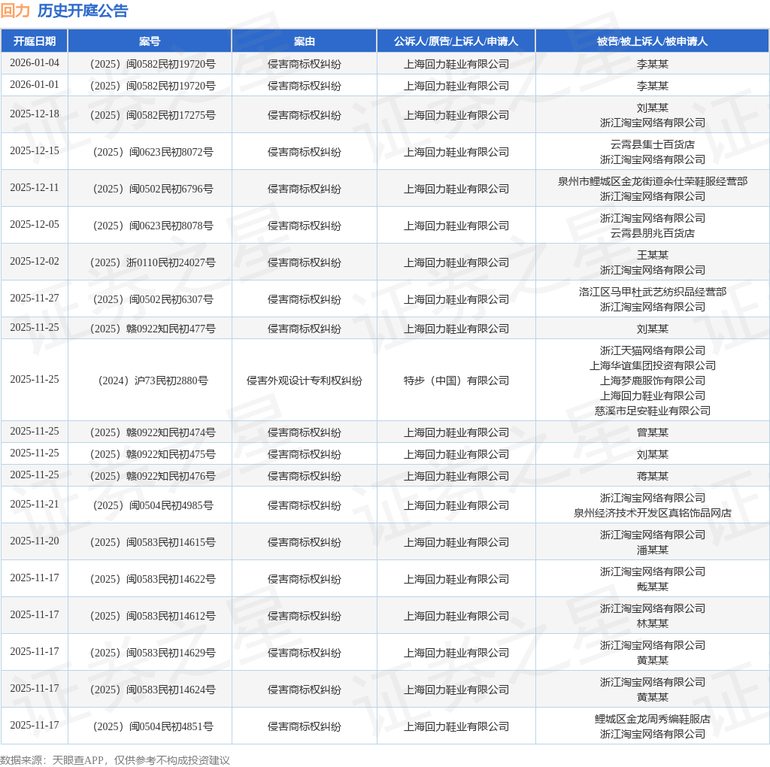
Task: Click the 历史开庭公告 page title
Action: [x=83, y=11]
